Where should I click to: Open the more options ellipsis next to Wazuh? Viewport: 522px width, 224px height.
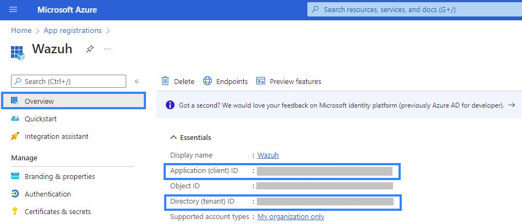coord(108,49)
